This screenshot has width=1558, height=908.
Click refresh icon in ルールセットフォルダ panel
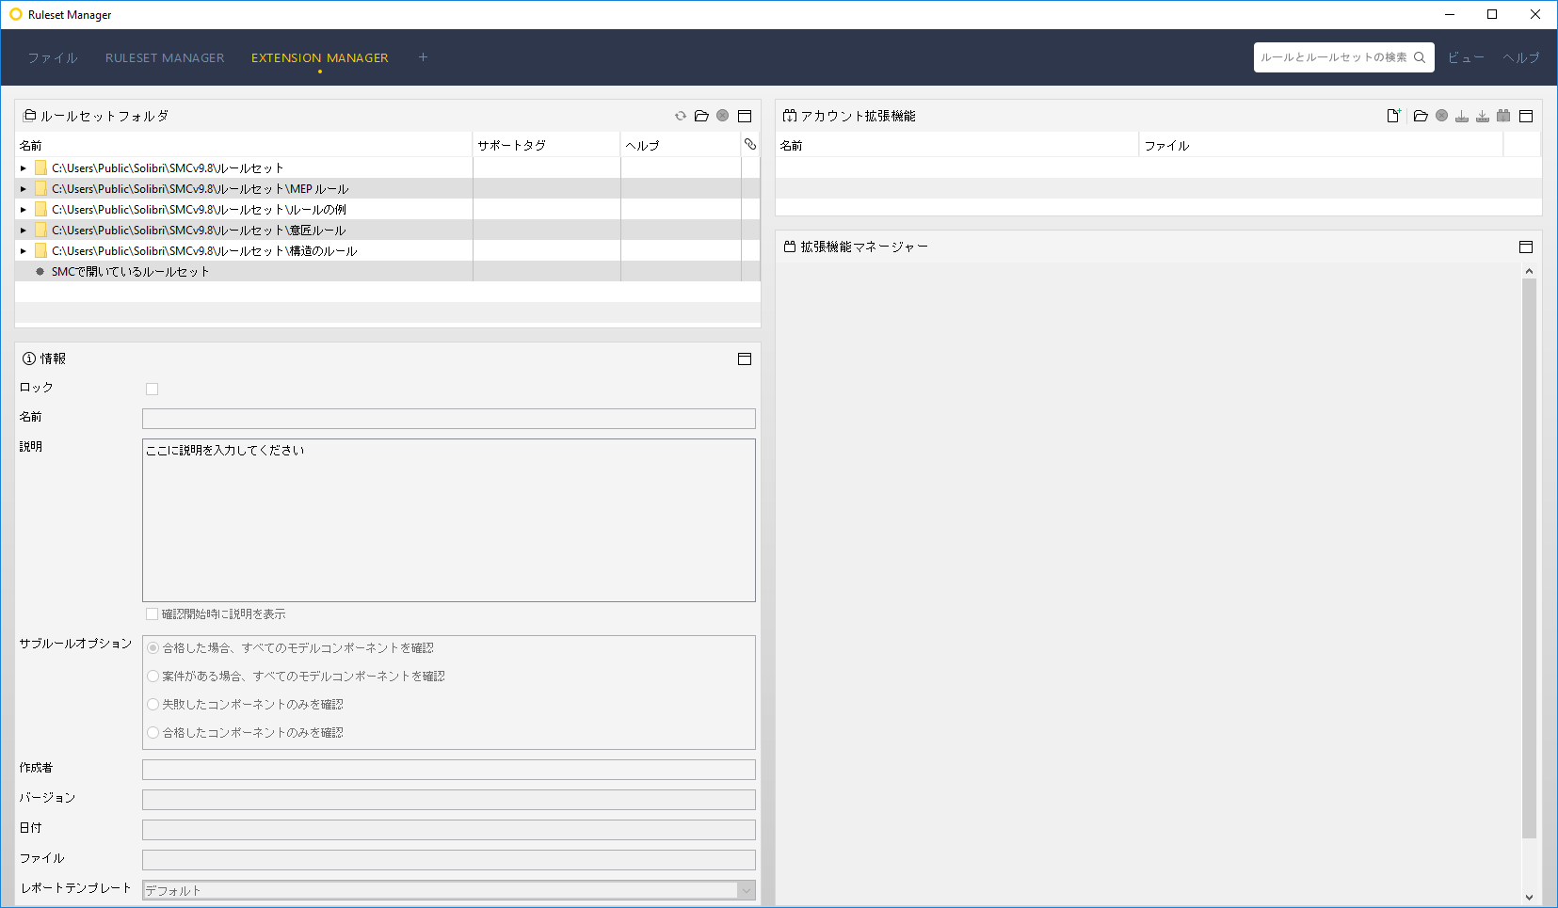point(681,116)
